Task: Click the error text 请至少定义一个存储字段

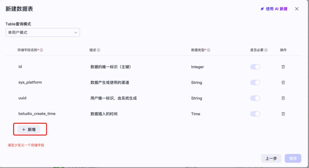Action: pos(26,145)
